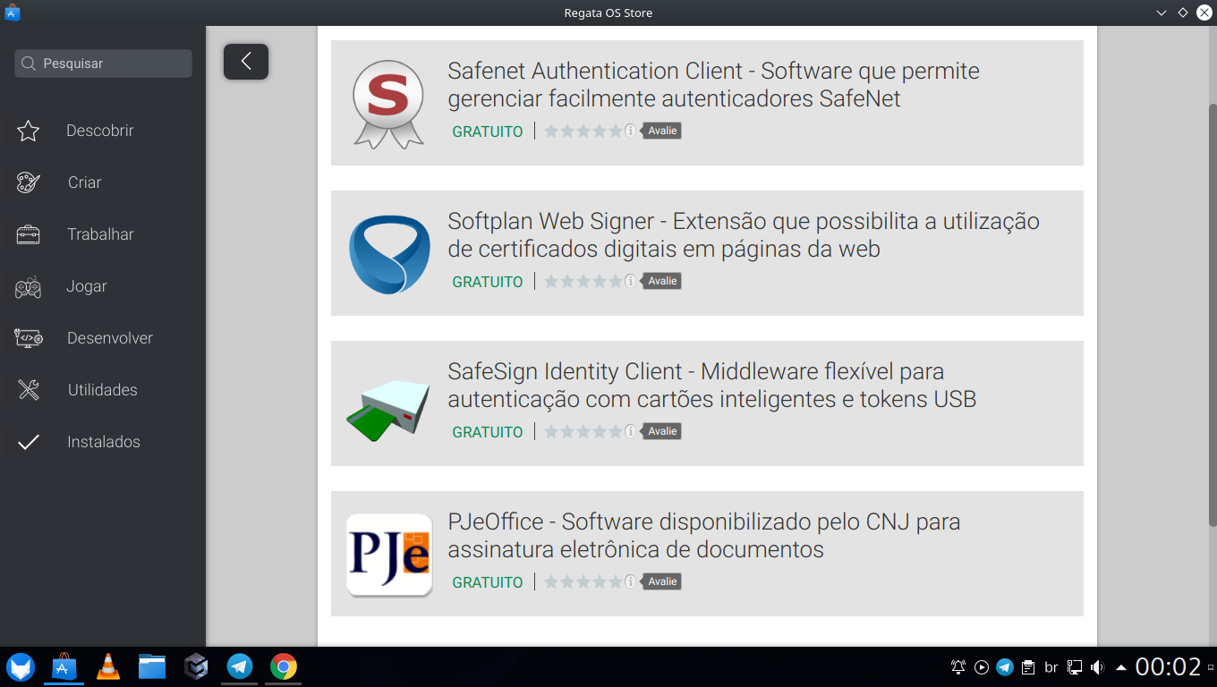Image resolution: width=1217 pixels, height=687 pixels.
Task: Open the Instalados list
Action: [x=103, y=441]
